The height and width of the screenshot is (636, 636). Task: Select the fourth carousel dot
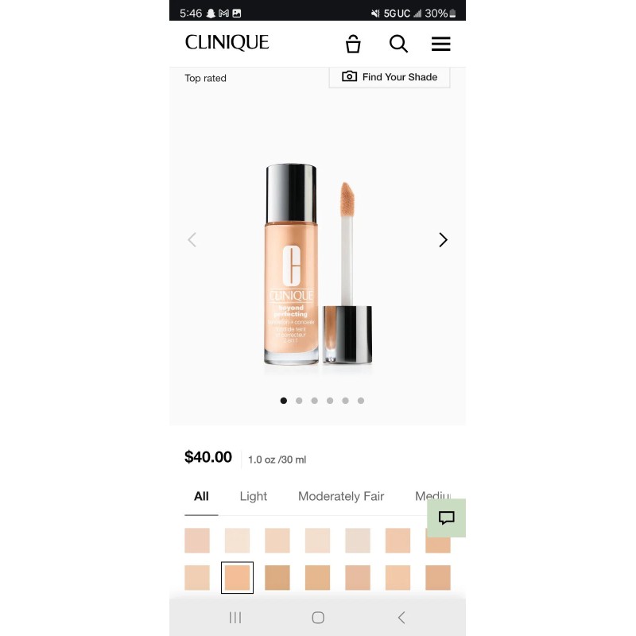point(330,401)
